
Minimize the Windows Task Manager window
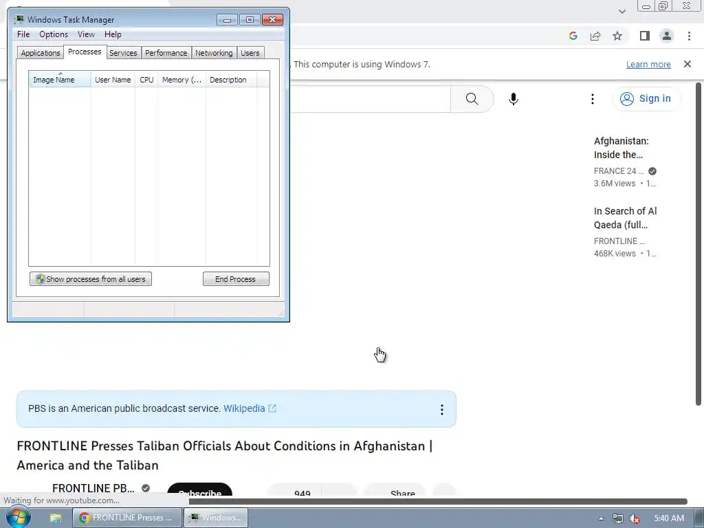[227, 20]
